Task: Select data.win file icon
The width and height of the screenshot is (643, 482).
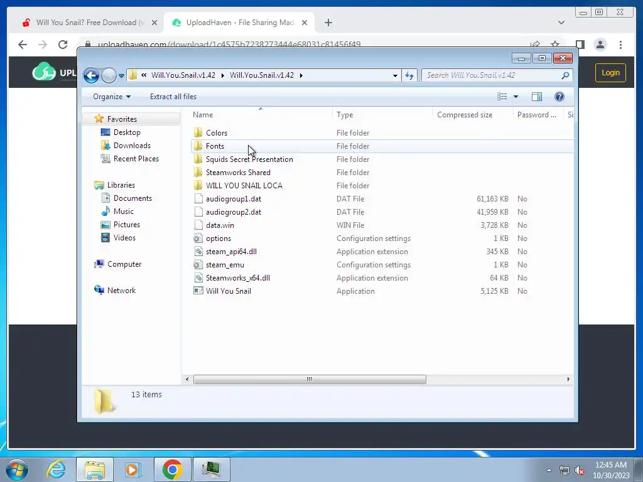Action: point(198,225)
